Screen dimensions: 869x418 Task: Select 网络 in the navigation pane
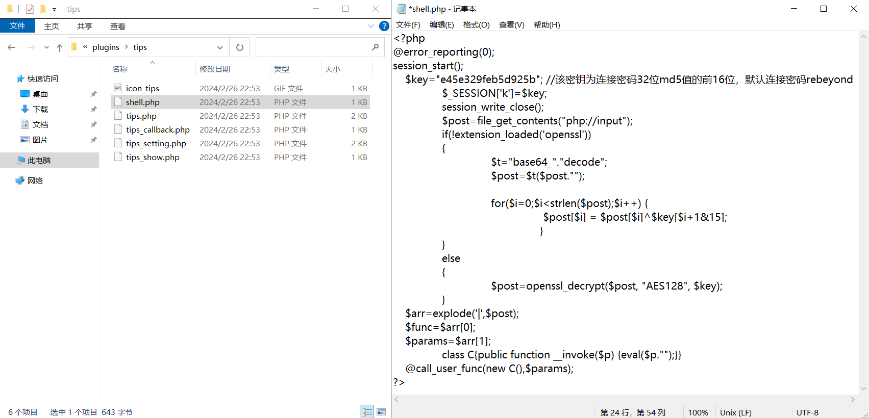[35, 181]
